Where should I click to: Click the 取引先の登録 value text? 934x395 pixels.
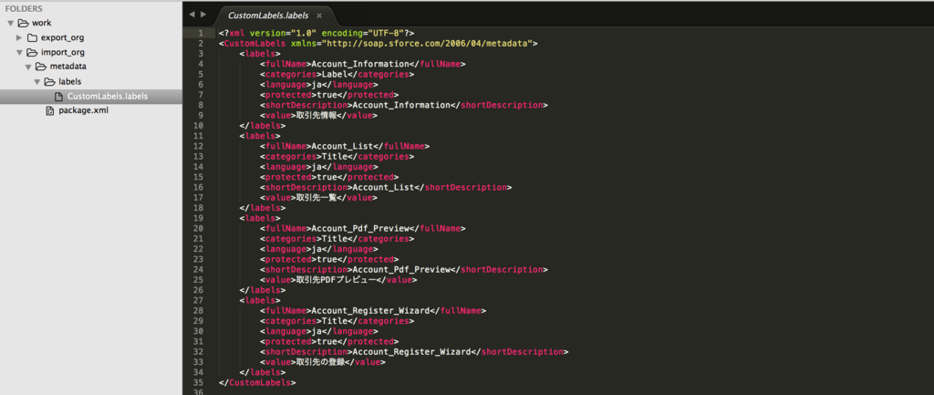click(x=321, y=361)
